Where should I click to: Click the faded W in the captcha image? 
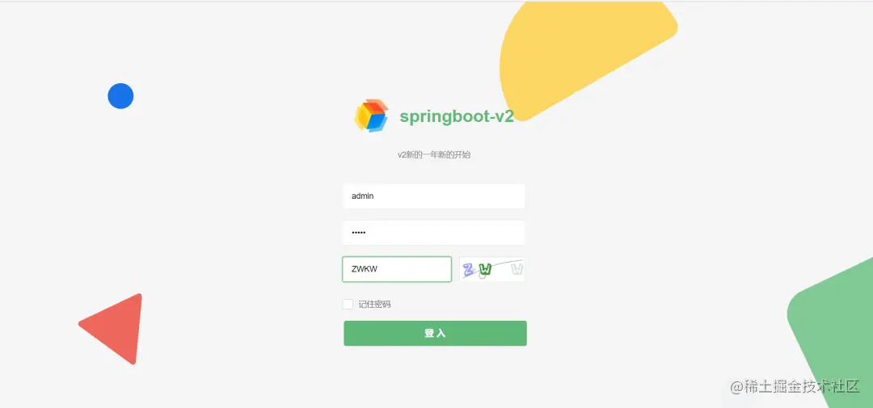click(518, 269)
